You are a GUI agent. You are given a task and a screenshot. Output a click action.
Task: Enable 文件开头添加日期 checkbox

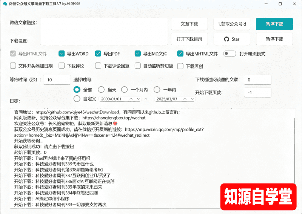point(13,66)
